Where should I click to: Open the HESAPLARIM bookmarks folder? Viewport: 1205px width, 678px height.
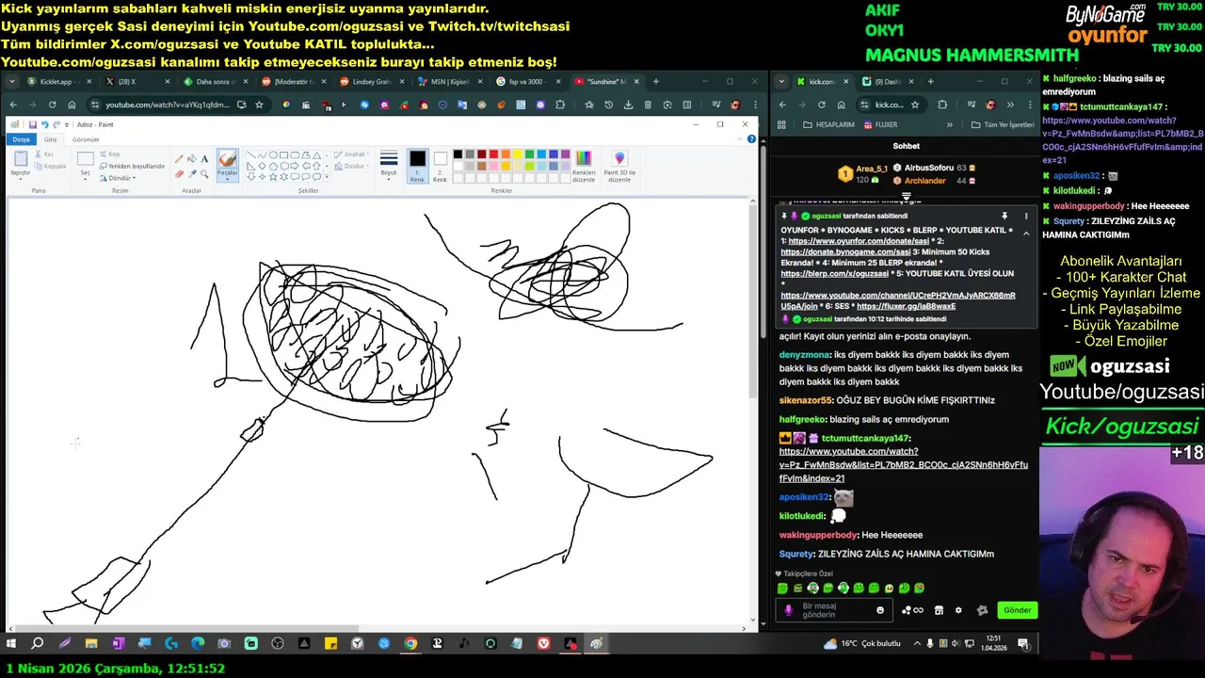[828, 124]
